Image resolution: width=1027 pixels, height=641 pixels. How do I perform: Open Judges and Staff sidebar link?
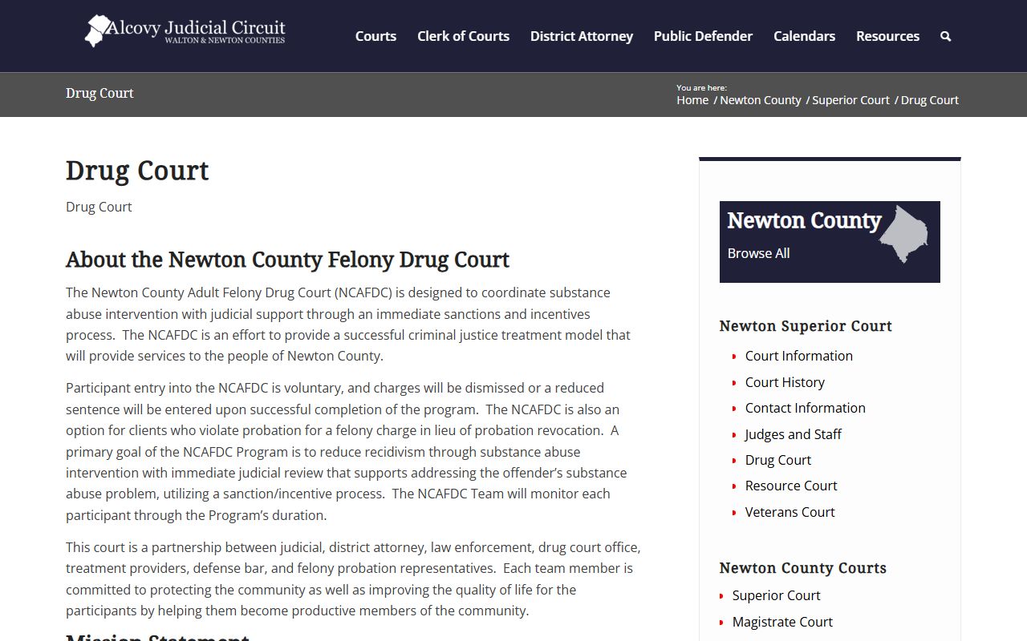pos(793,434)
